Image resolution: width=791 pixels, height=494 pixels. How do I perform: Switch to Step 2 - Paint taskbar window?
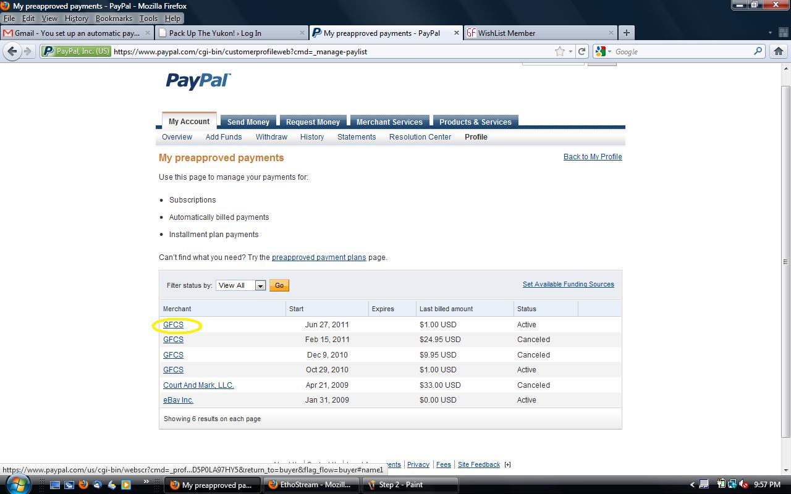[x=410, y=485]
